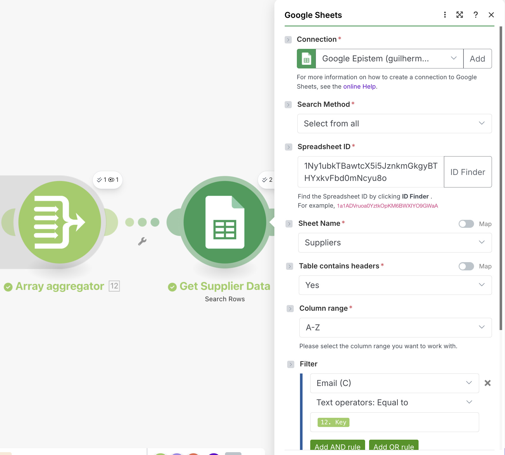Close the Google Sheets settings panel
The width and height of the screenshot is (505, 455).
point(491,15)
